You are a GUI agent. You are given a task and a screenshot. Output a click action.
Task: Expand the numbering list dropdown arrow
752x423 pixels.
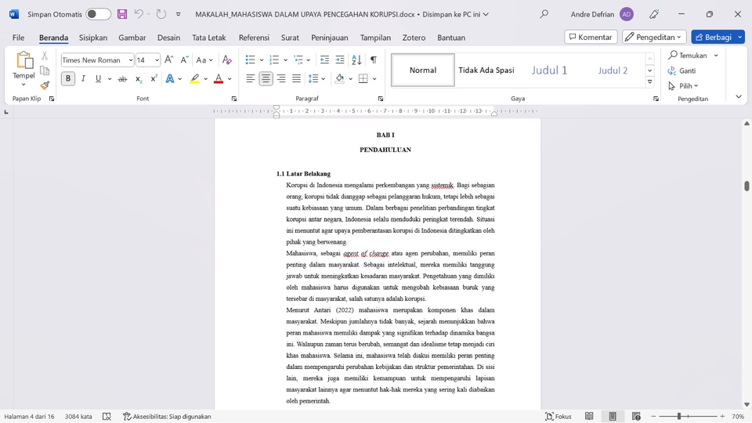pyautogui.click(x=285, y=60)
